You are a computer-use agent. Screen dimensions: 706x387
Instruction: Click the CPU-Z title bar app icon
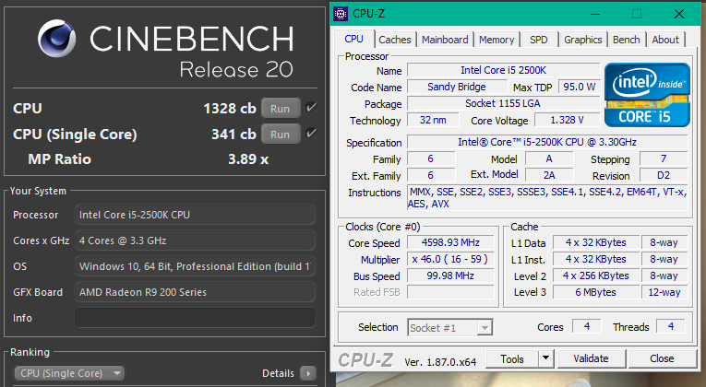click(x=341, y=14)
